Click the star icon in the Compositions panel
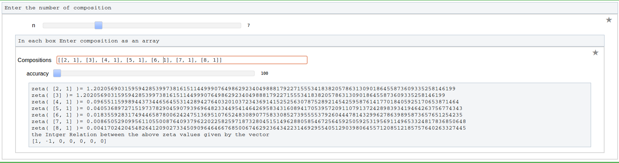 (x=595, y=53)
